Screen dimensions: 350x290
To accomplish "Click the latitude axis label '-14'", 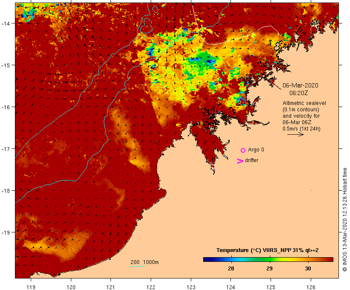I will point(6,23).
